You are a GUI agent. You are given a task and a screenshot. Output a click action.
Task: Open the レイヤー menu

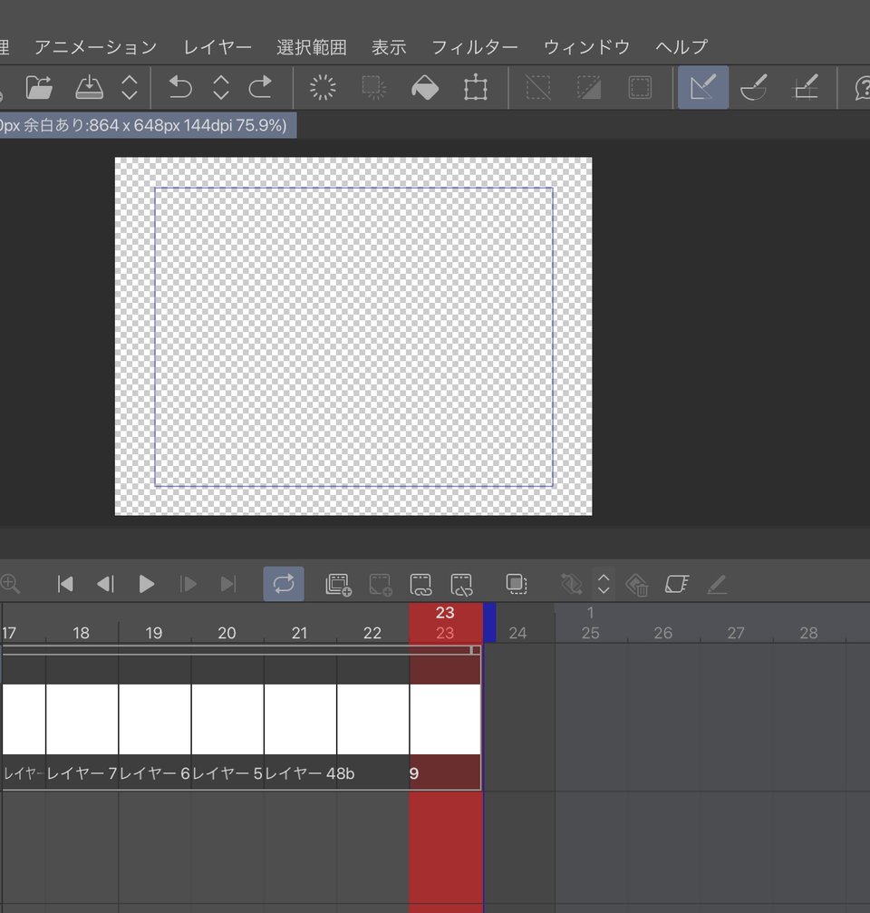217,47
